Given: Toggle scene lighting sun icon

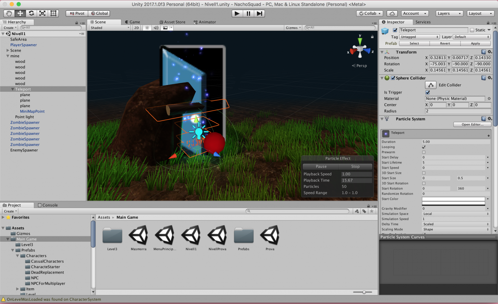Looking at the screenshot, I should tap(147, 28).
